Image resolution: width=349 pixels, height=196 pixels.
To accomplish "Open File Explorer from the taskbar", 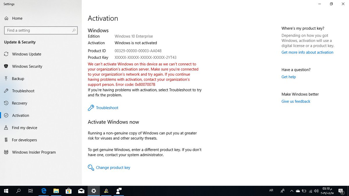I will (x=56, y=191).
